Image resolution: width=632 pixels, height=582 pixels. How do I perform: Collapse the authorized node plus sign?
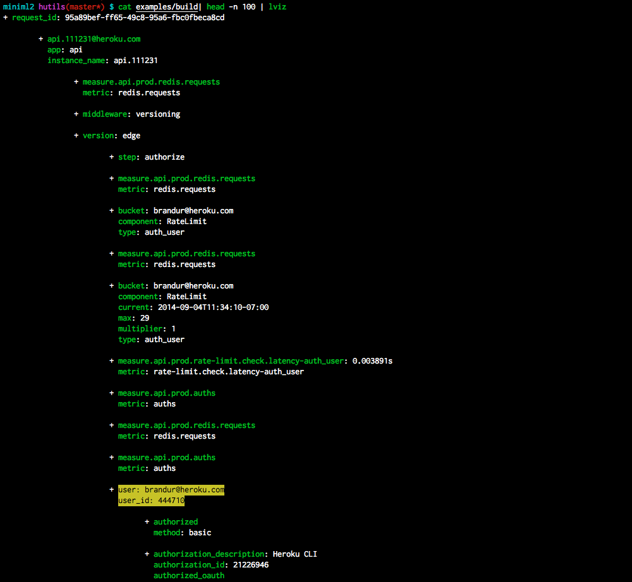pos(147,522)
